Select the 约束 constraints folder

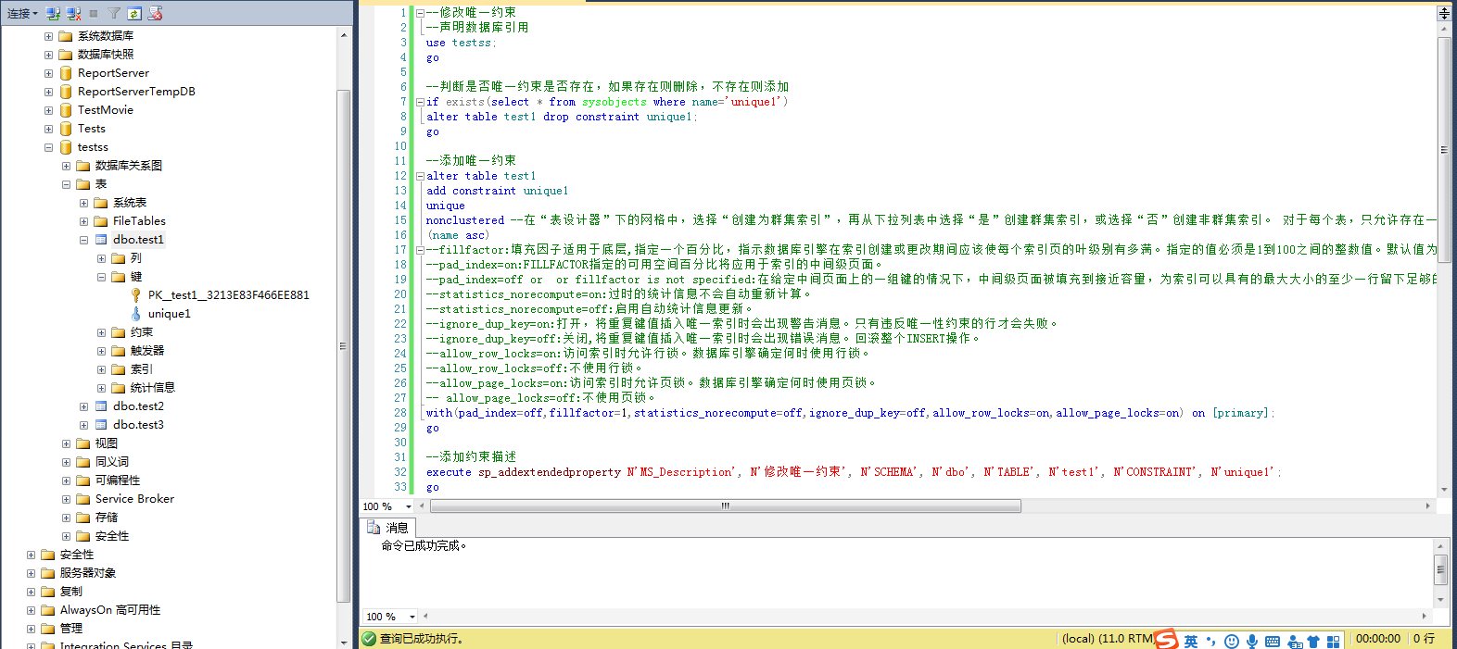coord(142,332)
